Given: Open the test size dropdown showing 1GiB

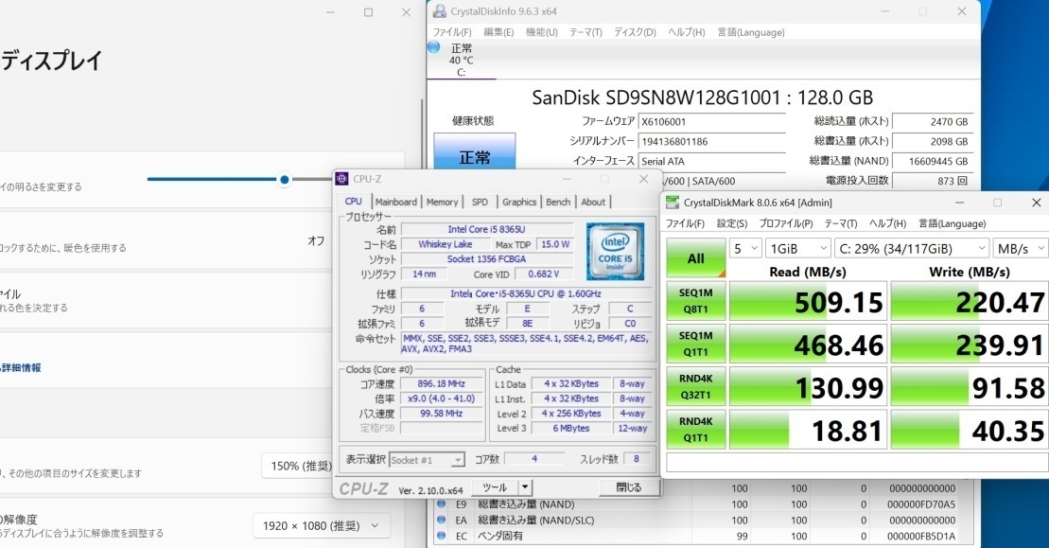Looking at the screenshot, I should (797, 247).
